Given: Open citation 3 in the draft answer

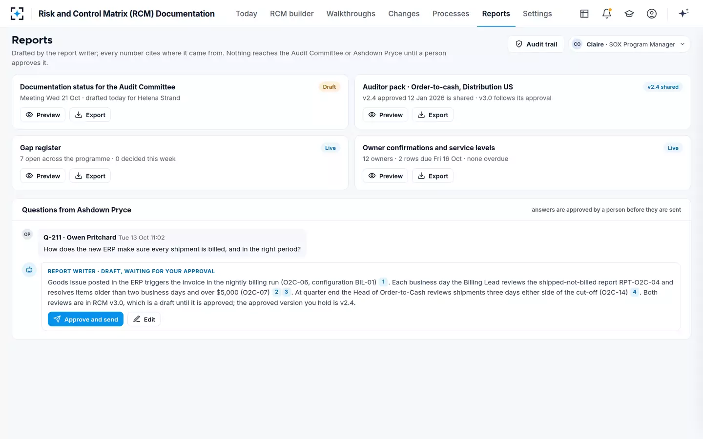Looking at the screenshot, I should (287, 292).
